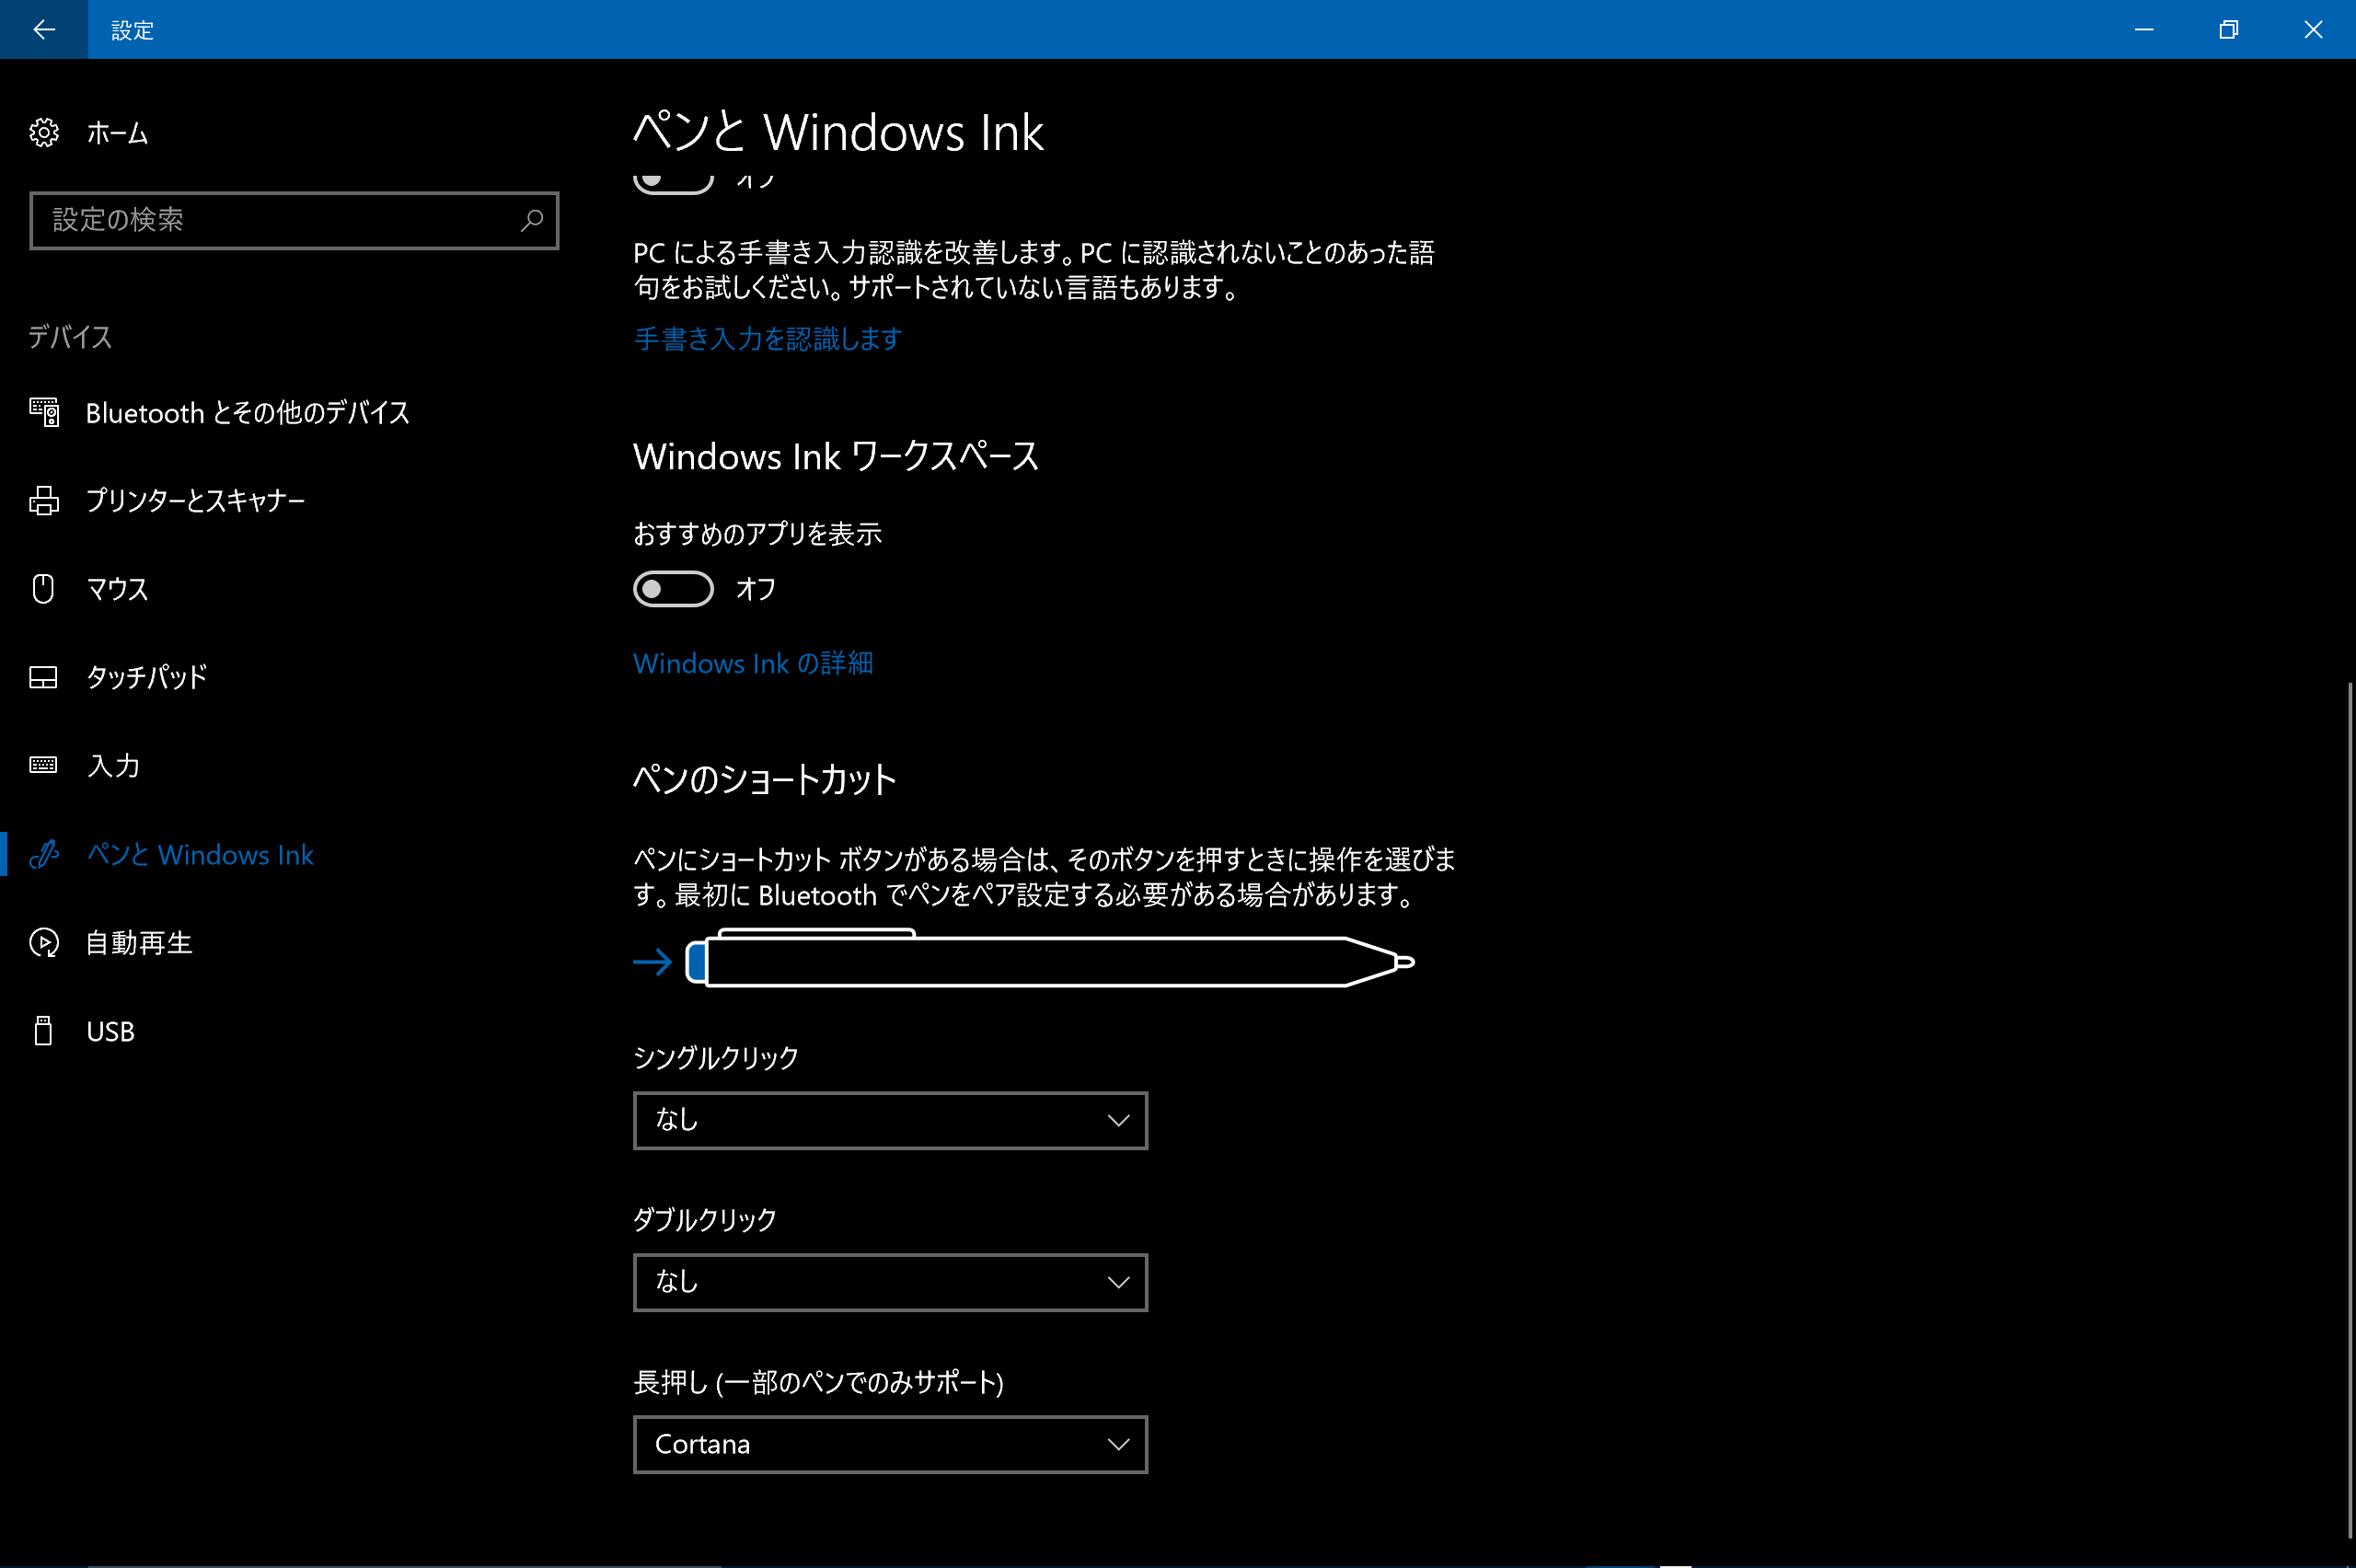Screen dimensions: 2356x1568
Task: Click the Home gear icon
Action: [44, 132]
